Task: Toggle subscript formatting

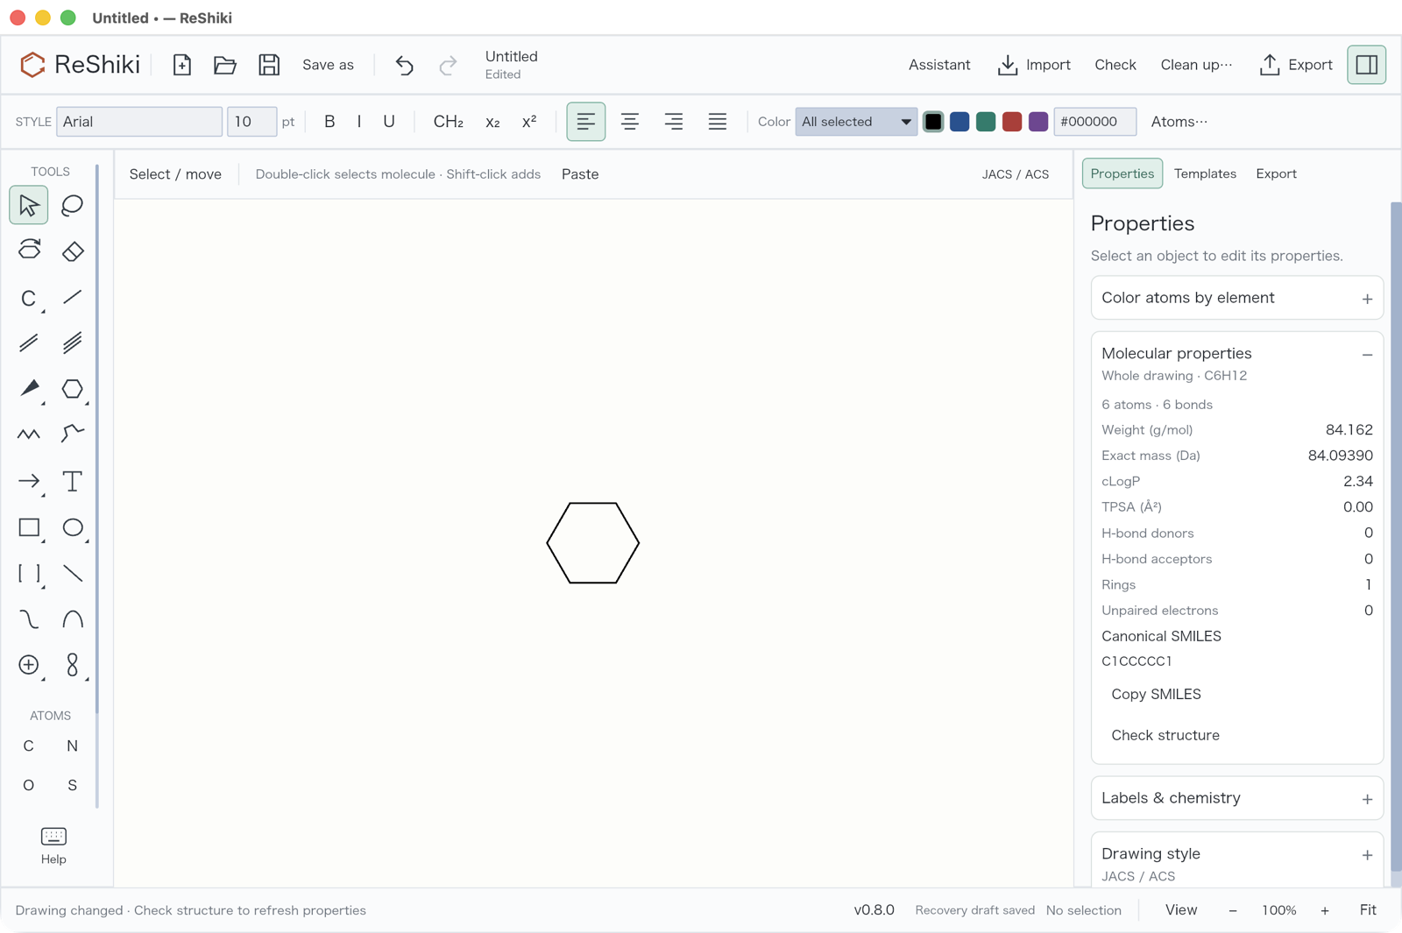Action: tap(492, 122)
